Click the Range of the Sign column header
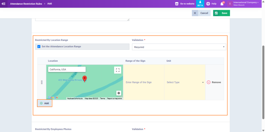This screenshot has height=132, width=265. pos(135,61)
